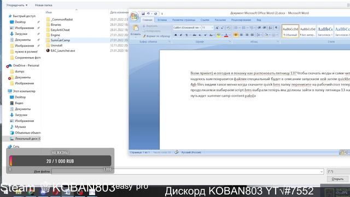Apply Обычный style from gallery

coord(290,31)
